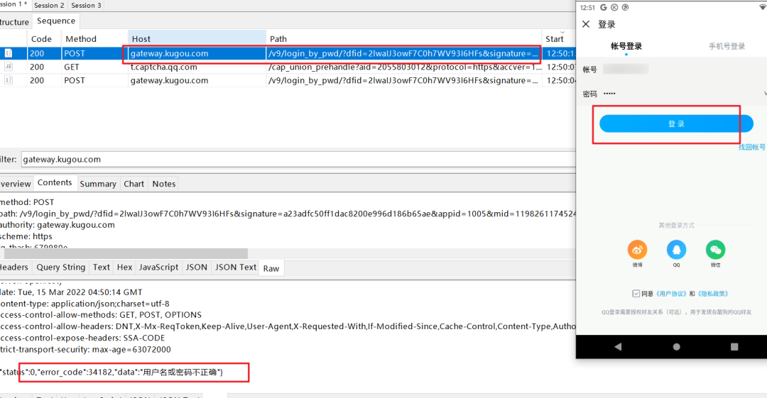Screen dimensions: 767x398
Task: Click the date header line in response
Action: [72, 292]
